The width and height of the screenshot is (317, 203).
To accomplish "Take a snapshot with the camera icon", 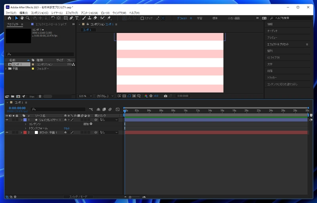I will tap(166, 96).
